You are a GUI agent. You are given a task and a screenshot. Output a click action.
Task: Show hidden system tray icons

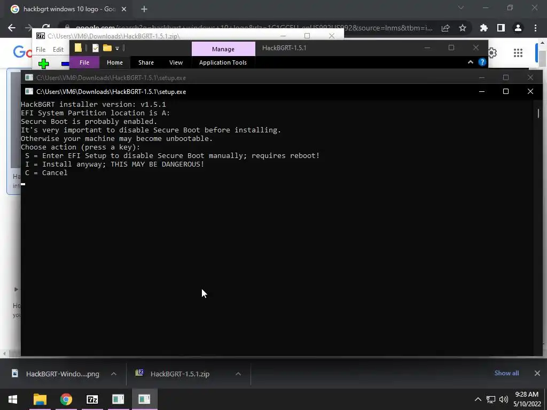click(x=478, y=399)
